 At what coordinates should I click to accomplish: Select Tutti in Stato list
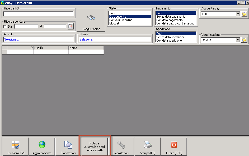click(x=130, y=13)
